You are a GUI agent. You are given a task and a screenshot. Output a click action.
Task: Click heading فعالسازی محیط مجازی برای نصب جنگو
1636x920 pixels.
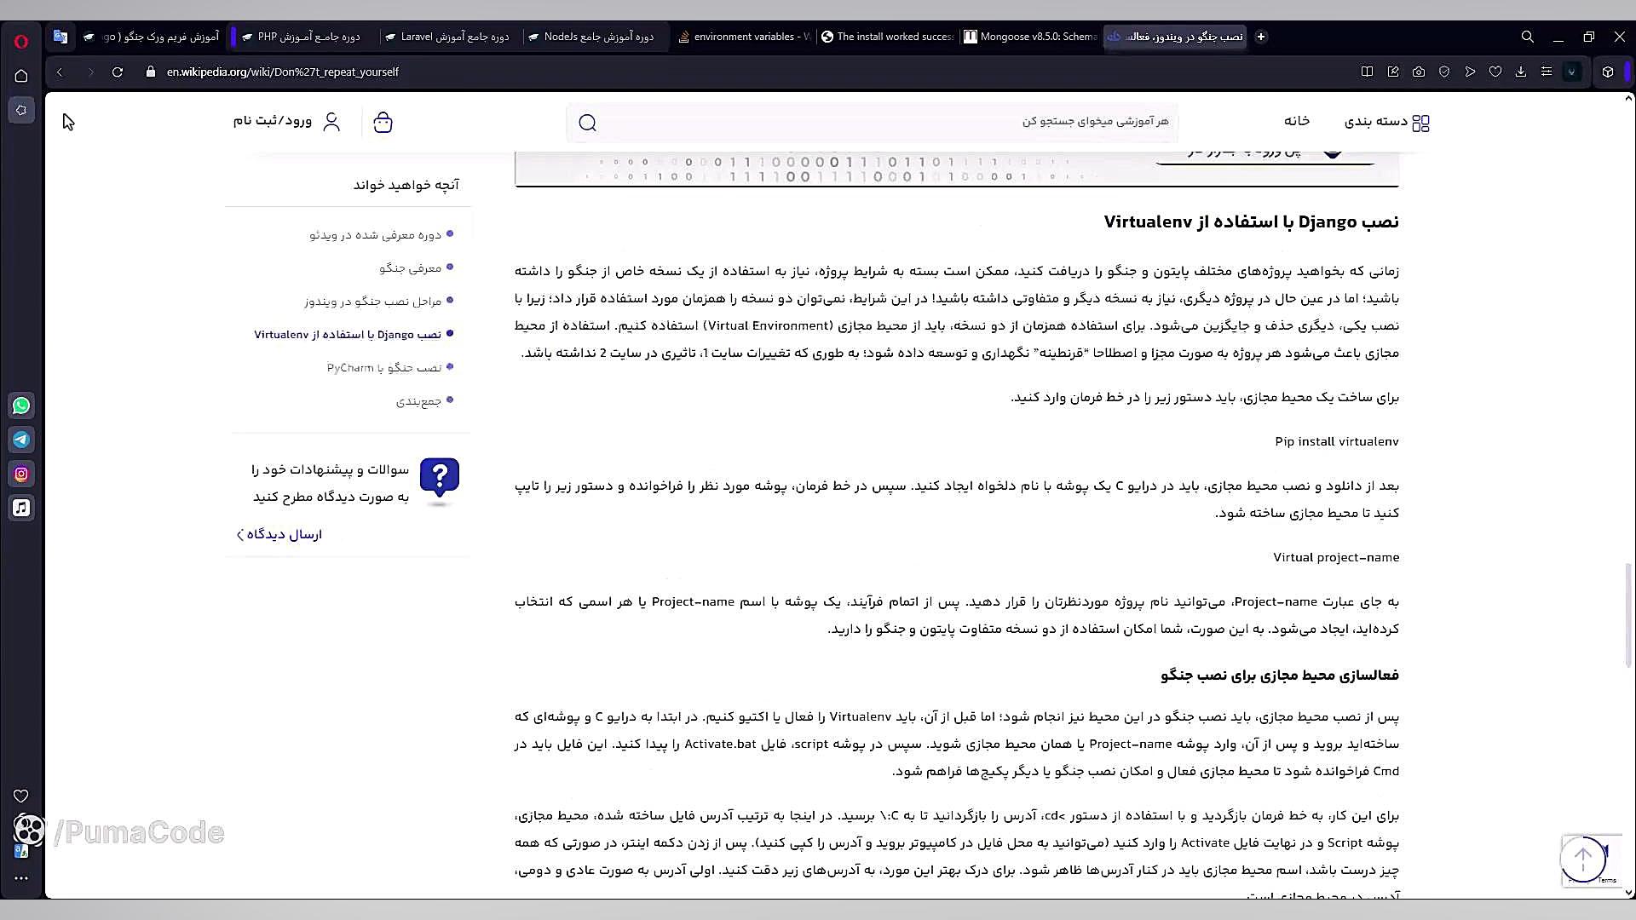[1279, 675]
